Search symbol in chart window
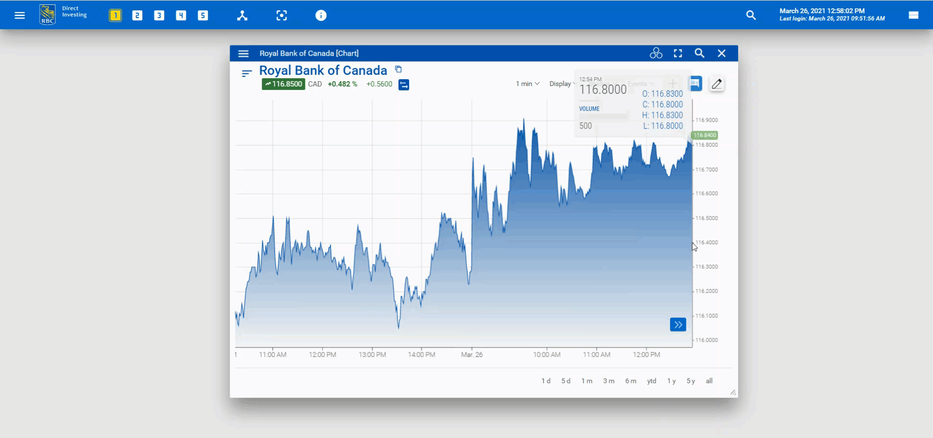This screenshot has width=933, height=438. (x=700, y=53)
